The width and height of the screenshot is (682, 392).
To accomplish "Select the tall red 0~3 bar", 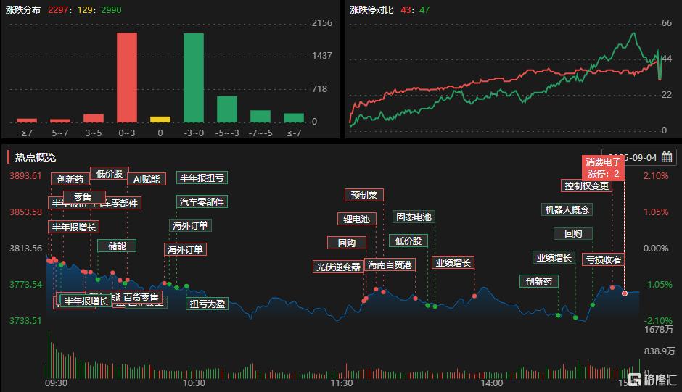I will click(x=126, y=78).
